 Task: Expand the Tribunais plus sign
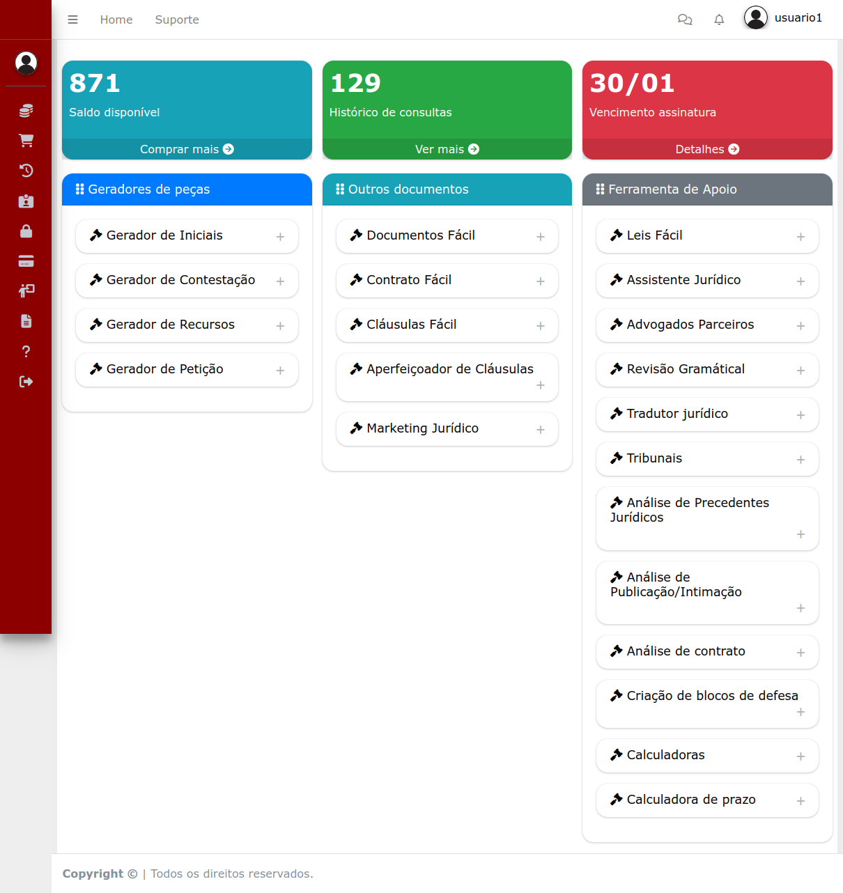point(801,460)
